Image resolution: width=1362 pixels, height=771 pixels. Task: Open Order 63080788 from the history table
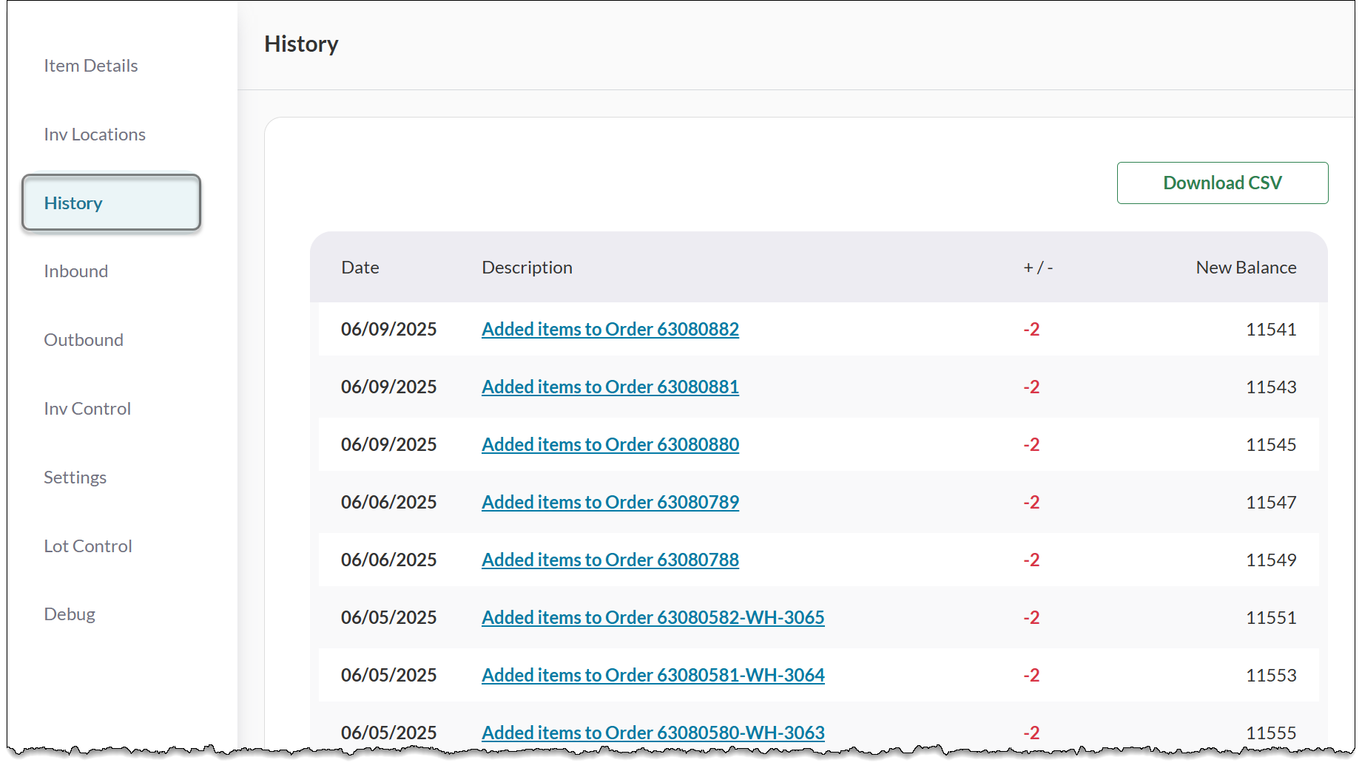[x=610, y=560]
